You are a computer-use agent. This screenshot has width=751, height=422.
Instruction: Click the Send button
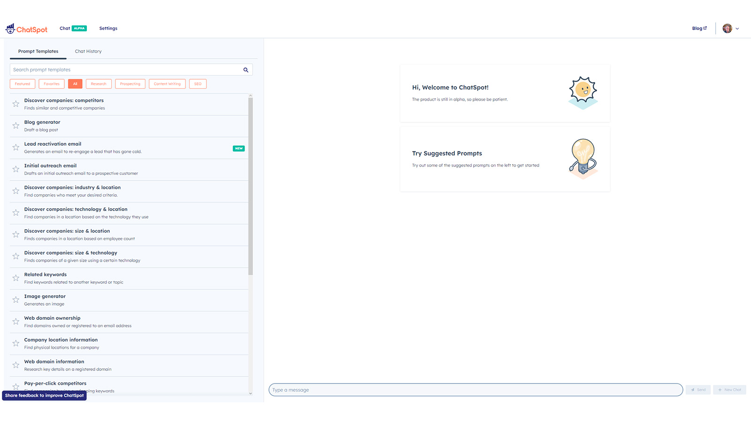pyautogui.click(x=698, y=390)
